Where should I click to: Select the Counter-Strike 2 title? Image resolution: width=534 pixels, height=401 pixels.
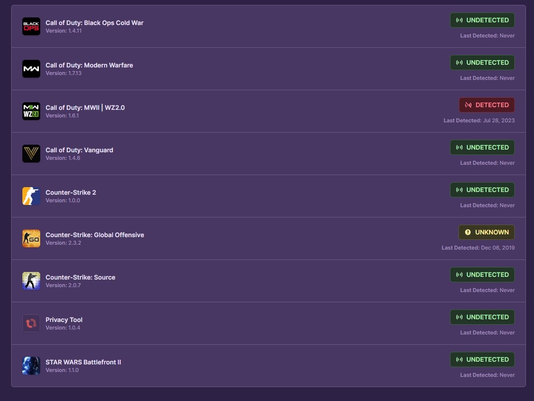[71, 192]
